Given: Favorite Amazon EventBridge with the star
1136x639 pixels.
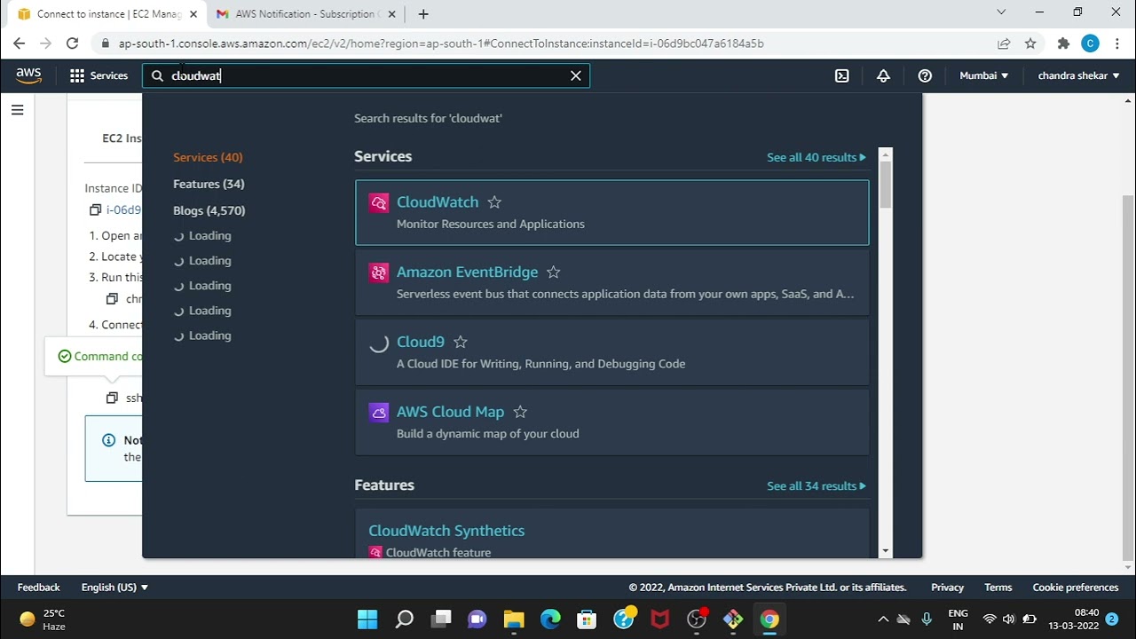Looking at the screenshot, I should tap(553, 272).
